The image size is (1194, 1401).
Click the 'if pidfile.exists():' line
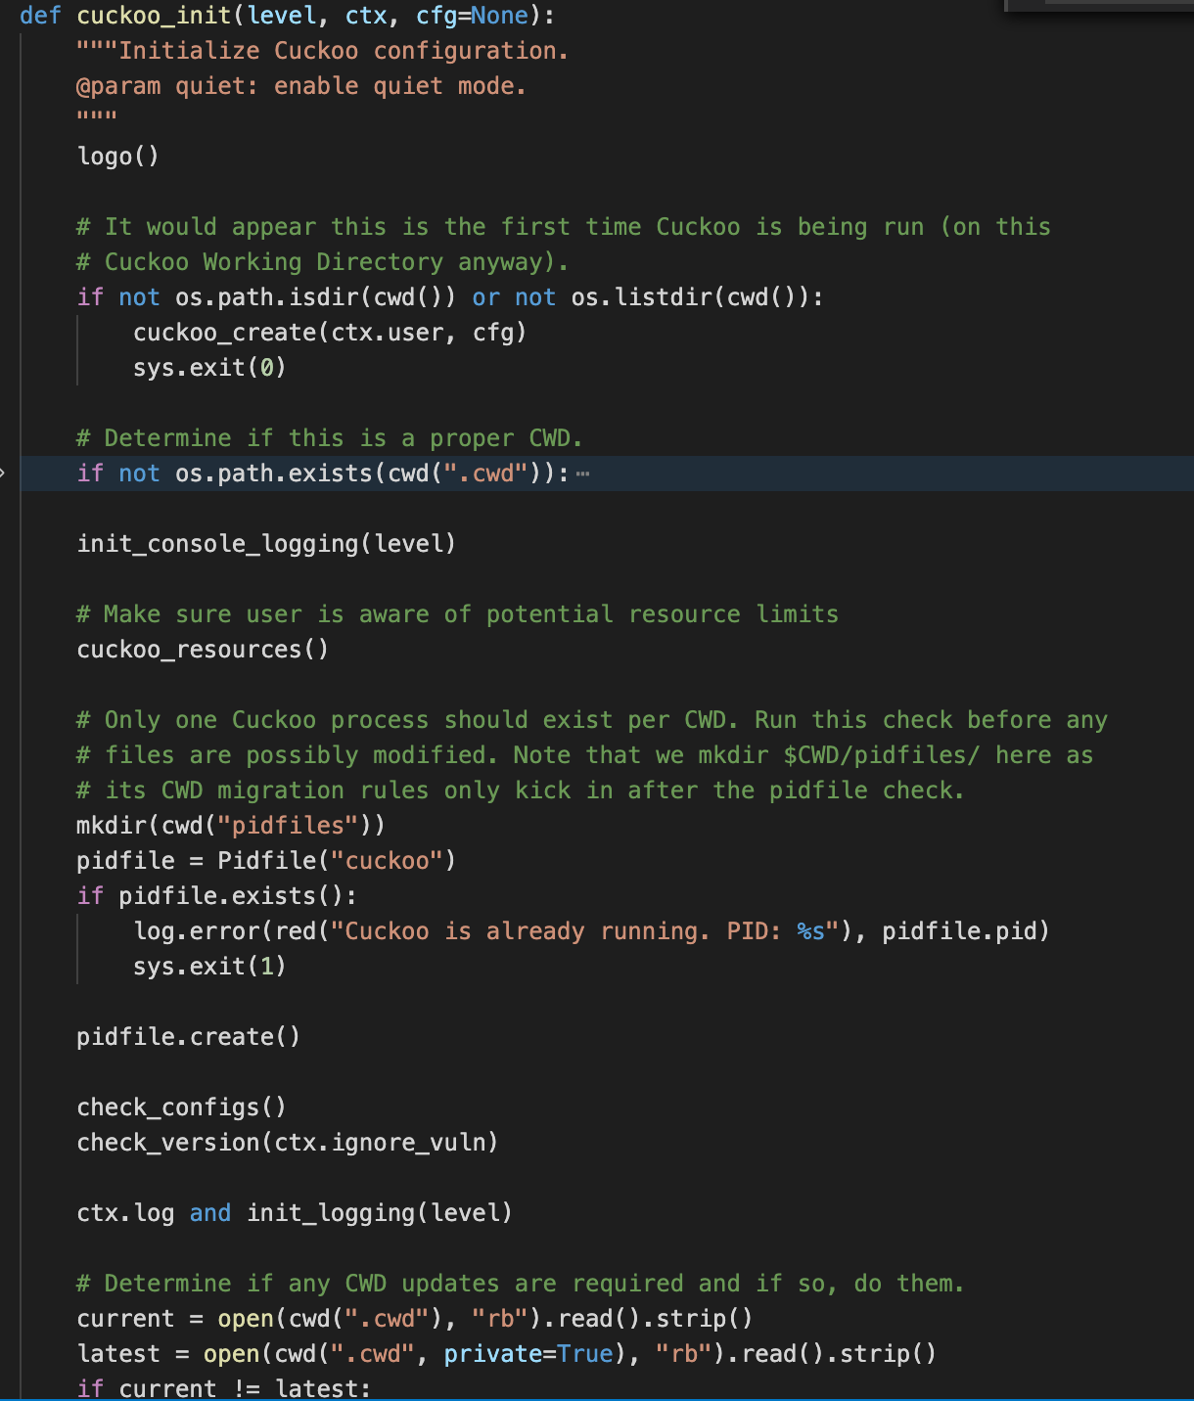point(217,896)
